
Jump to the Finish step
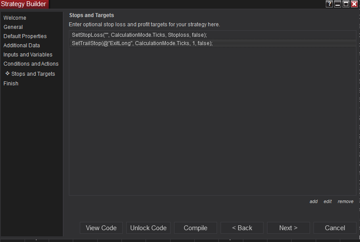point(11,84)
